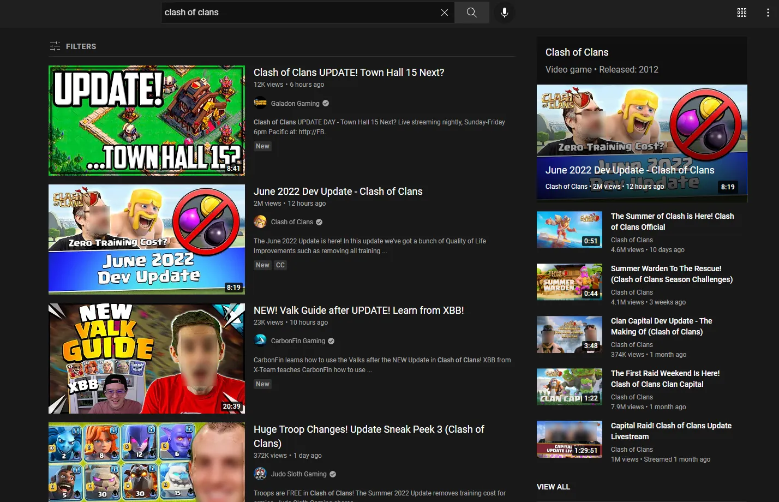This screenshot has width=779, height=502.
Task: Click the magnifying glass search button
Action: [x=472, y=13]
